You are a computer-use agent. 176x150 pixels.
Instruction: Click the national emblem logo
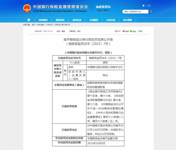pyautogui.click(x=27, y=8)
